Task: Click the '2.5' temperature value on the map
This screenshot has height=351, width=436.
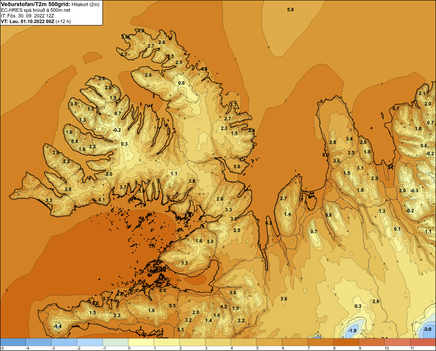Action: [x=237, y=230]
